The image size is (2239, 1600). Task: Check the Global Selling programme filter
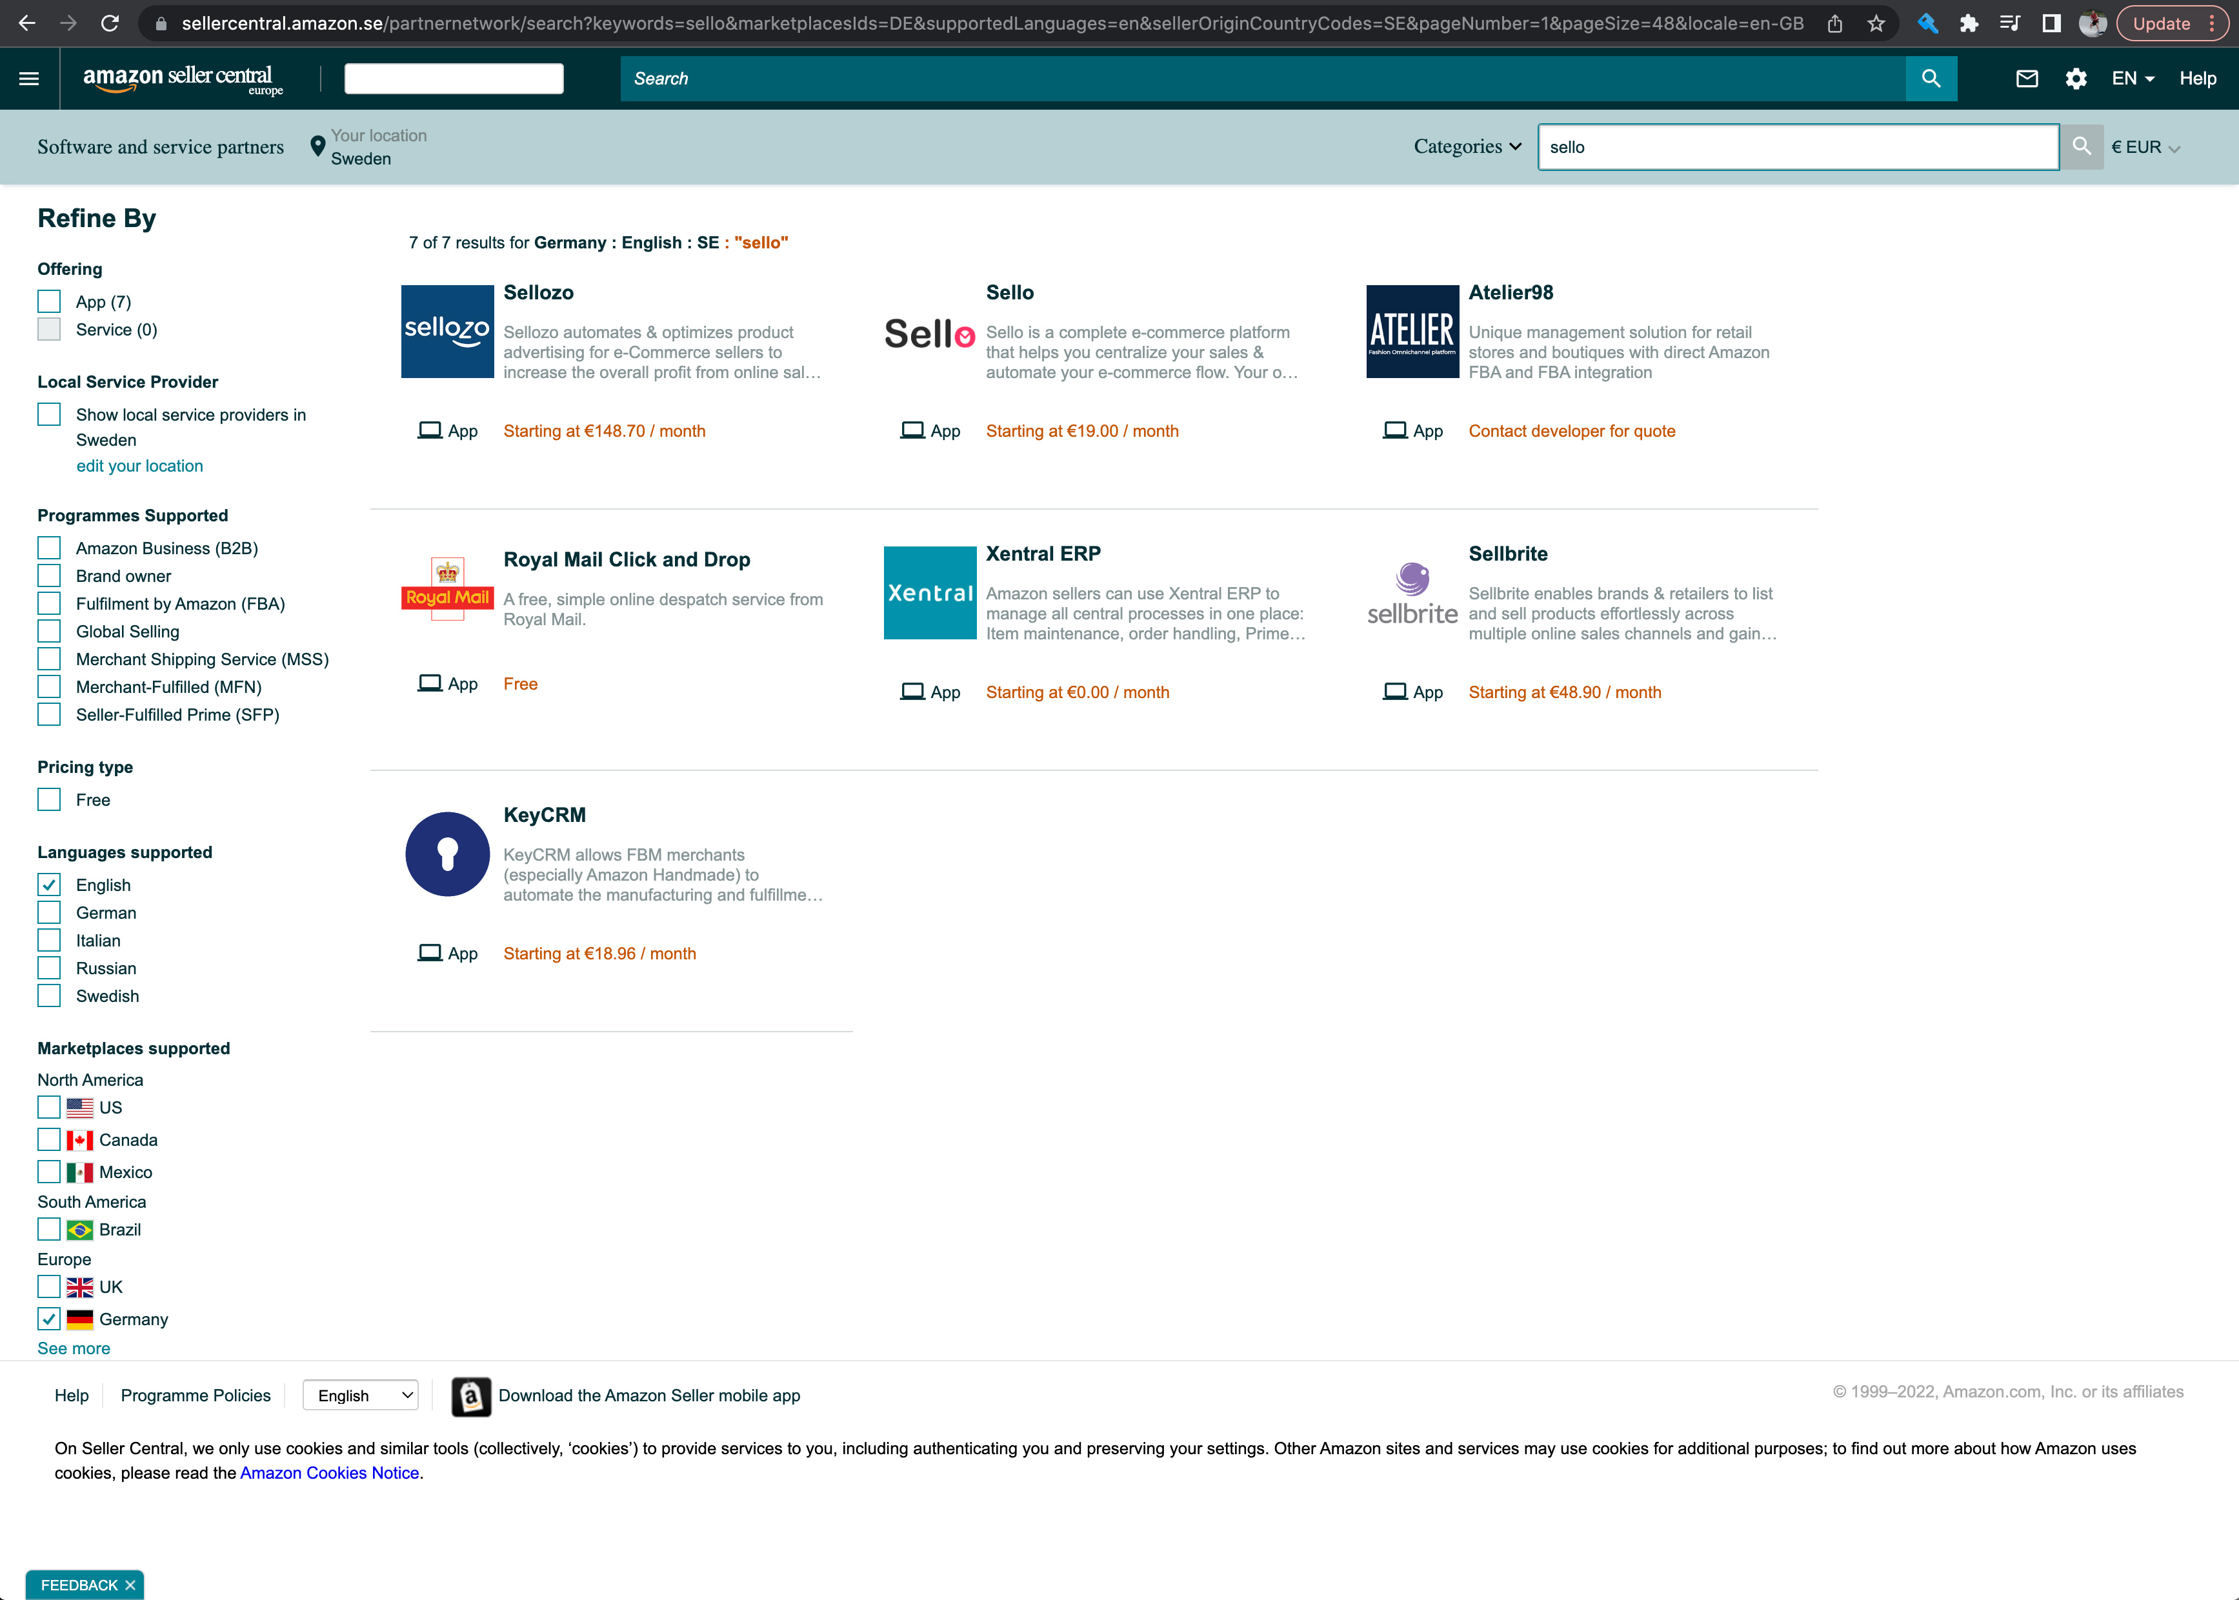[49, 630]
